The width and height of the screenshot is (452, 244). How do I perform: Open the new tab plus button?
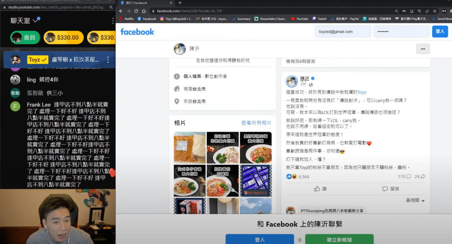click(x=180, y=3)
